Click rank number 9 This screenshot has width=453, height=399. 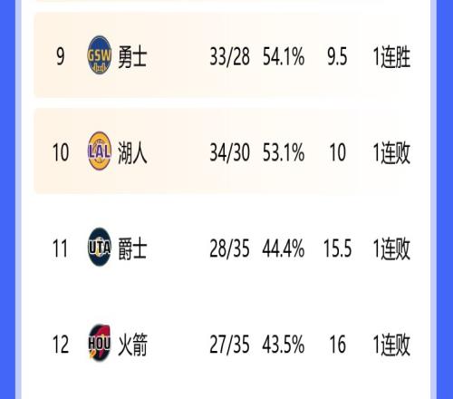pos(61,56)
